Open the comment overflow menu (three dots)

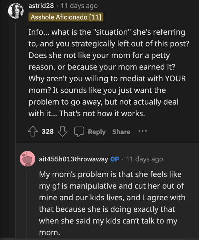(x=142, y=131)
